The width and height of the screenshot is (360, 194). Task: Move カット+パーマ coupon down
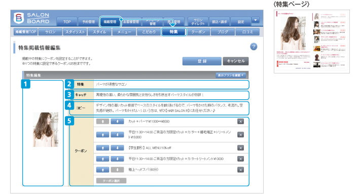(x=117, y=121)
